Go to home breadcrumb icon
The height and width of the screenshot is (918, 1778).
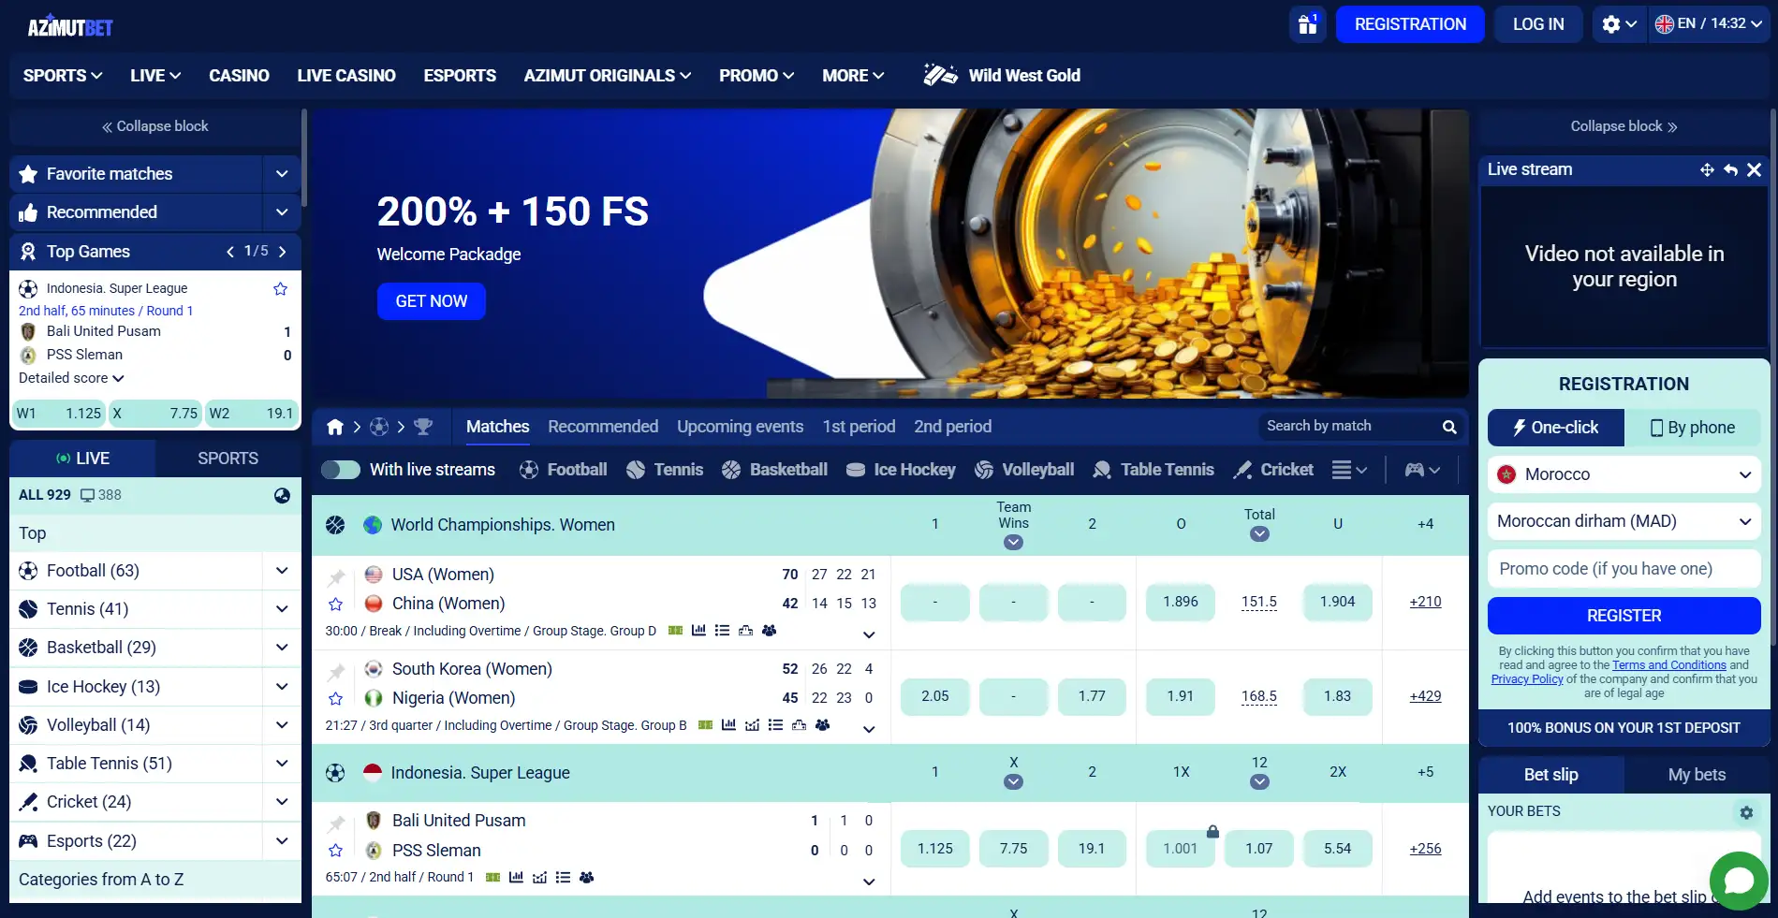pyautogui.click(x=335, y=427)
